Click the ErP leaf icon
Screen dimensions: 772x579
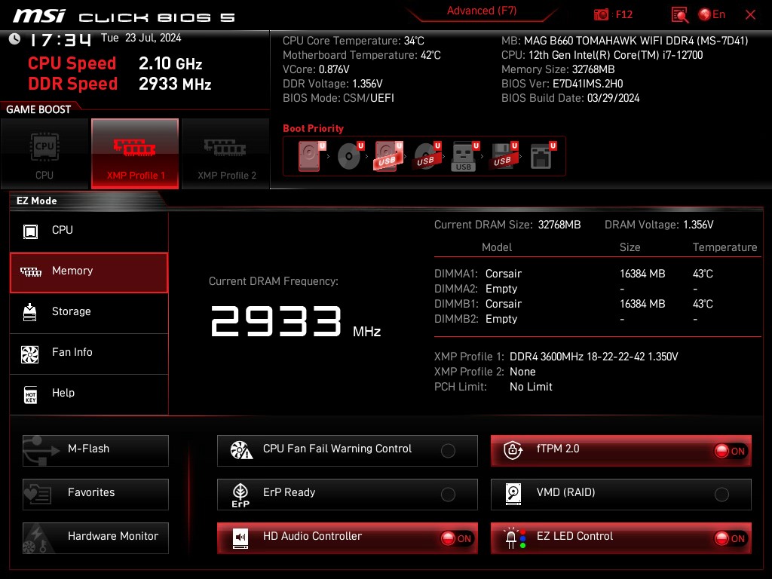click(240, 495)
